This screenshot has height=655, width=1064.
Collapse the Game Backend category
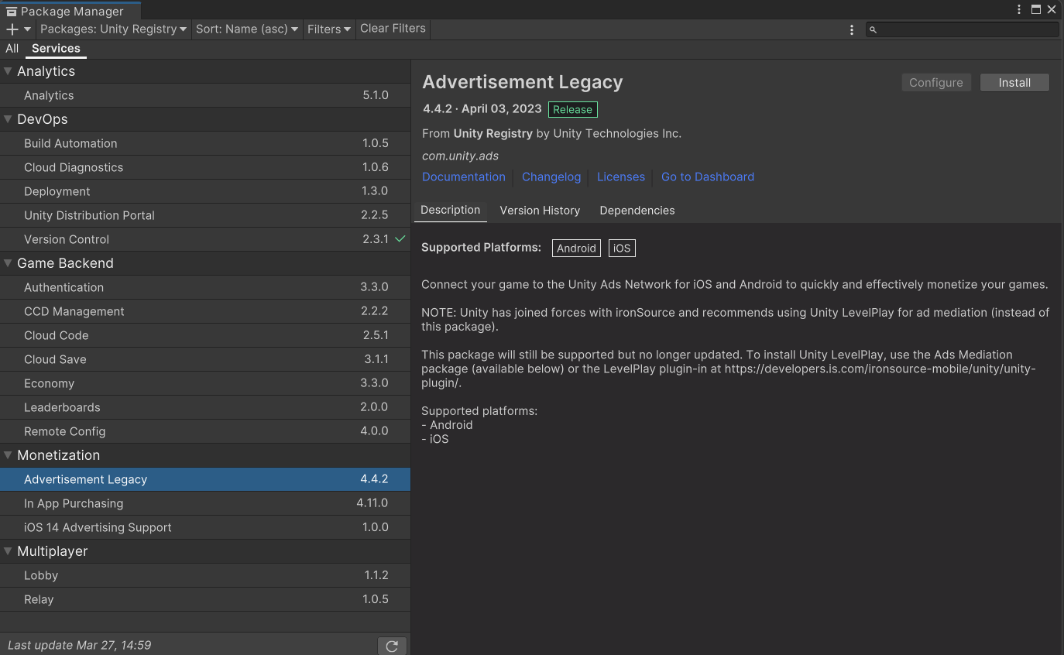pos(8,263)
